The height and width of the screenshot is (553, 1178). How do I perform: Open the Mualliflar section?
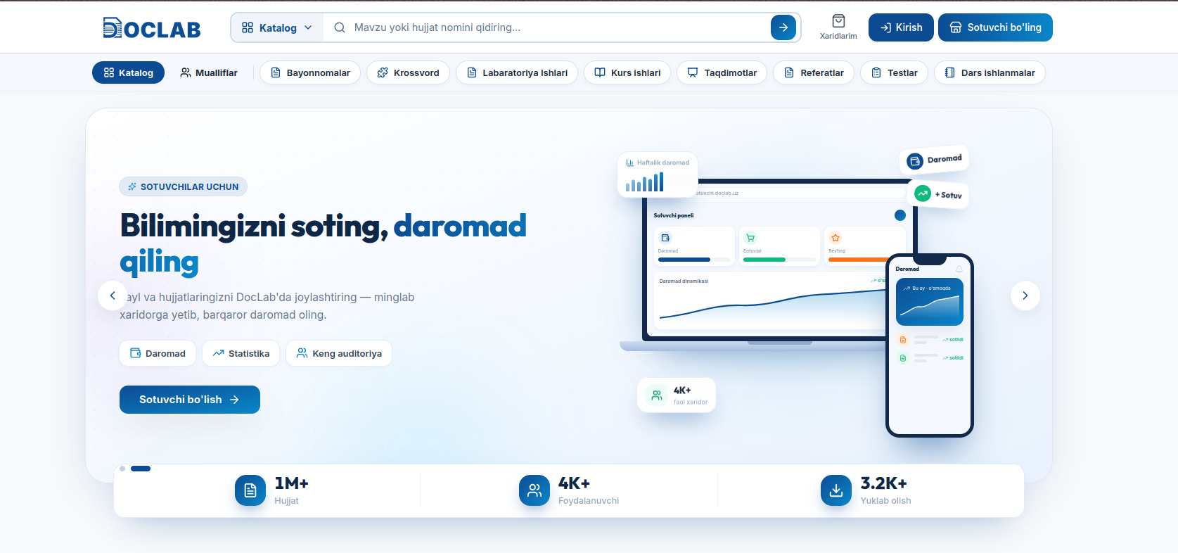point(209,72)
